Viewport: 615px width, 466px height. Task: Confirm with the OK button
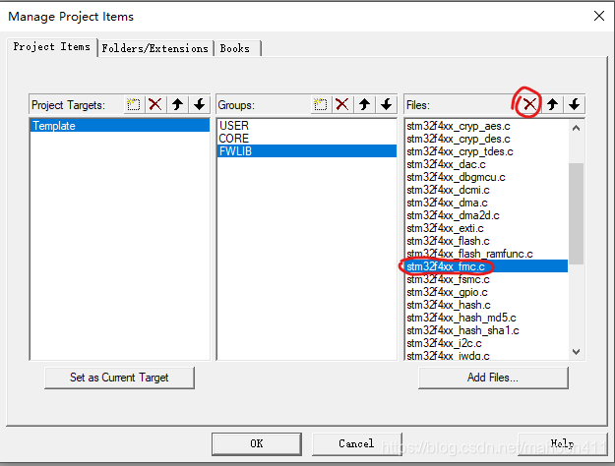click(257, 443)
